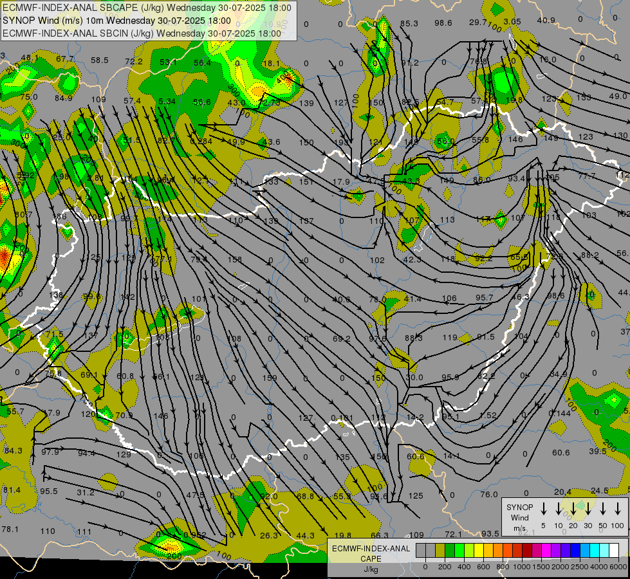Click the '76.0' value on the map
Viewport: 630px width, 579px height.
click(489, 494)
